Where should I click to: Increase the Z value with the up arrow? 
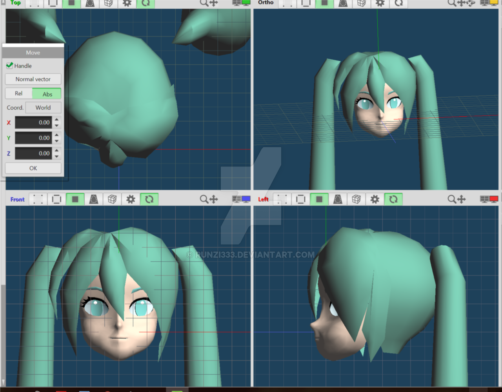click(57, 150)
